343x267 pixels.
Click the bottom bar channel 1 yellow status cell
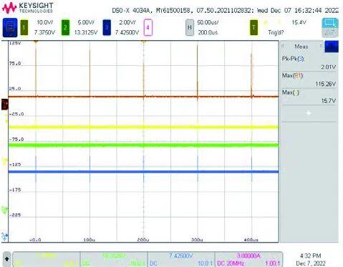[x=46, y=259]
